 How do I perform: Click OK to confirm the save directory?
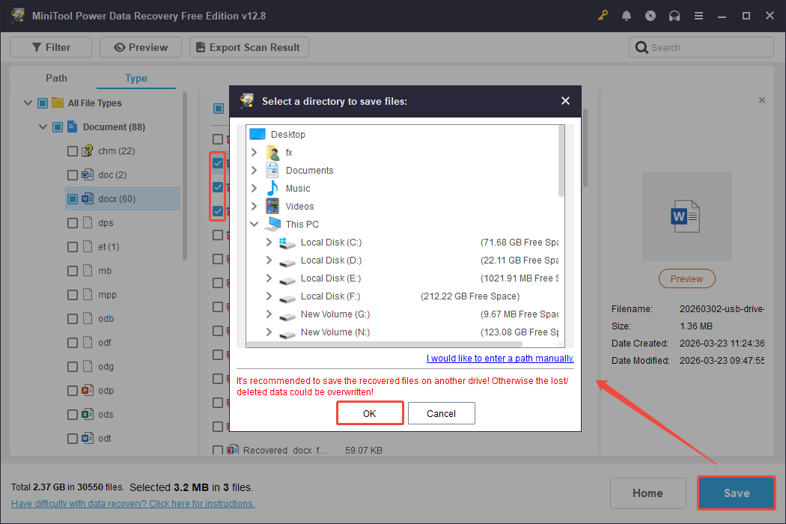[x=370, y=412]
